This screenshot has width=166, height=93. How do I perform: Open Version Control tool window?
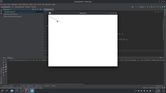(8, 86)
